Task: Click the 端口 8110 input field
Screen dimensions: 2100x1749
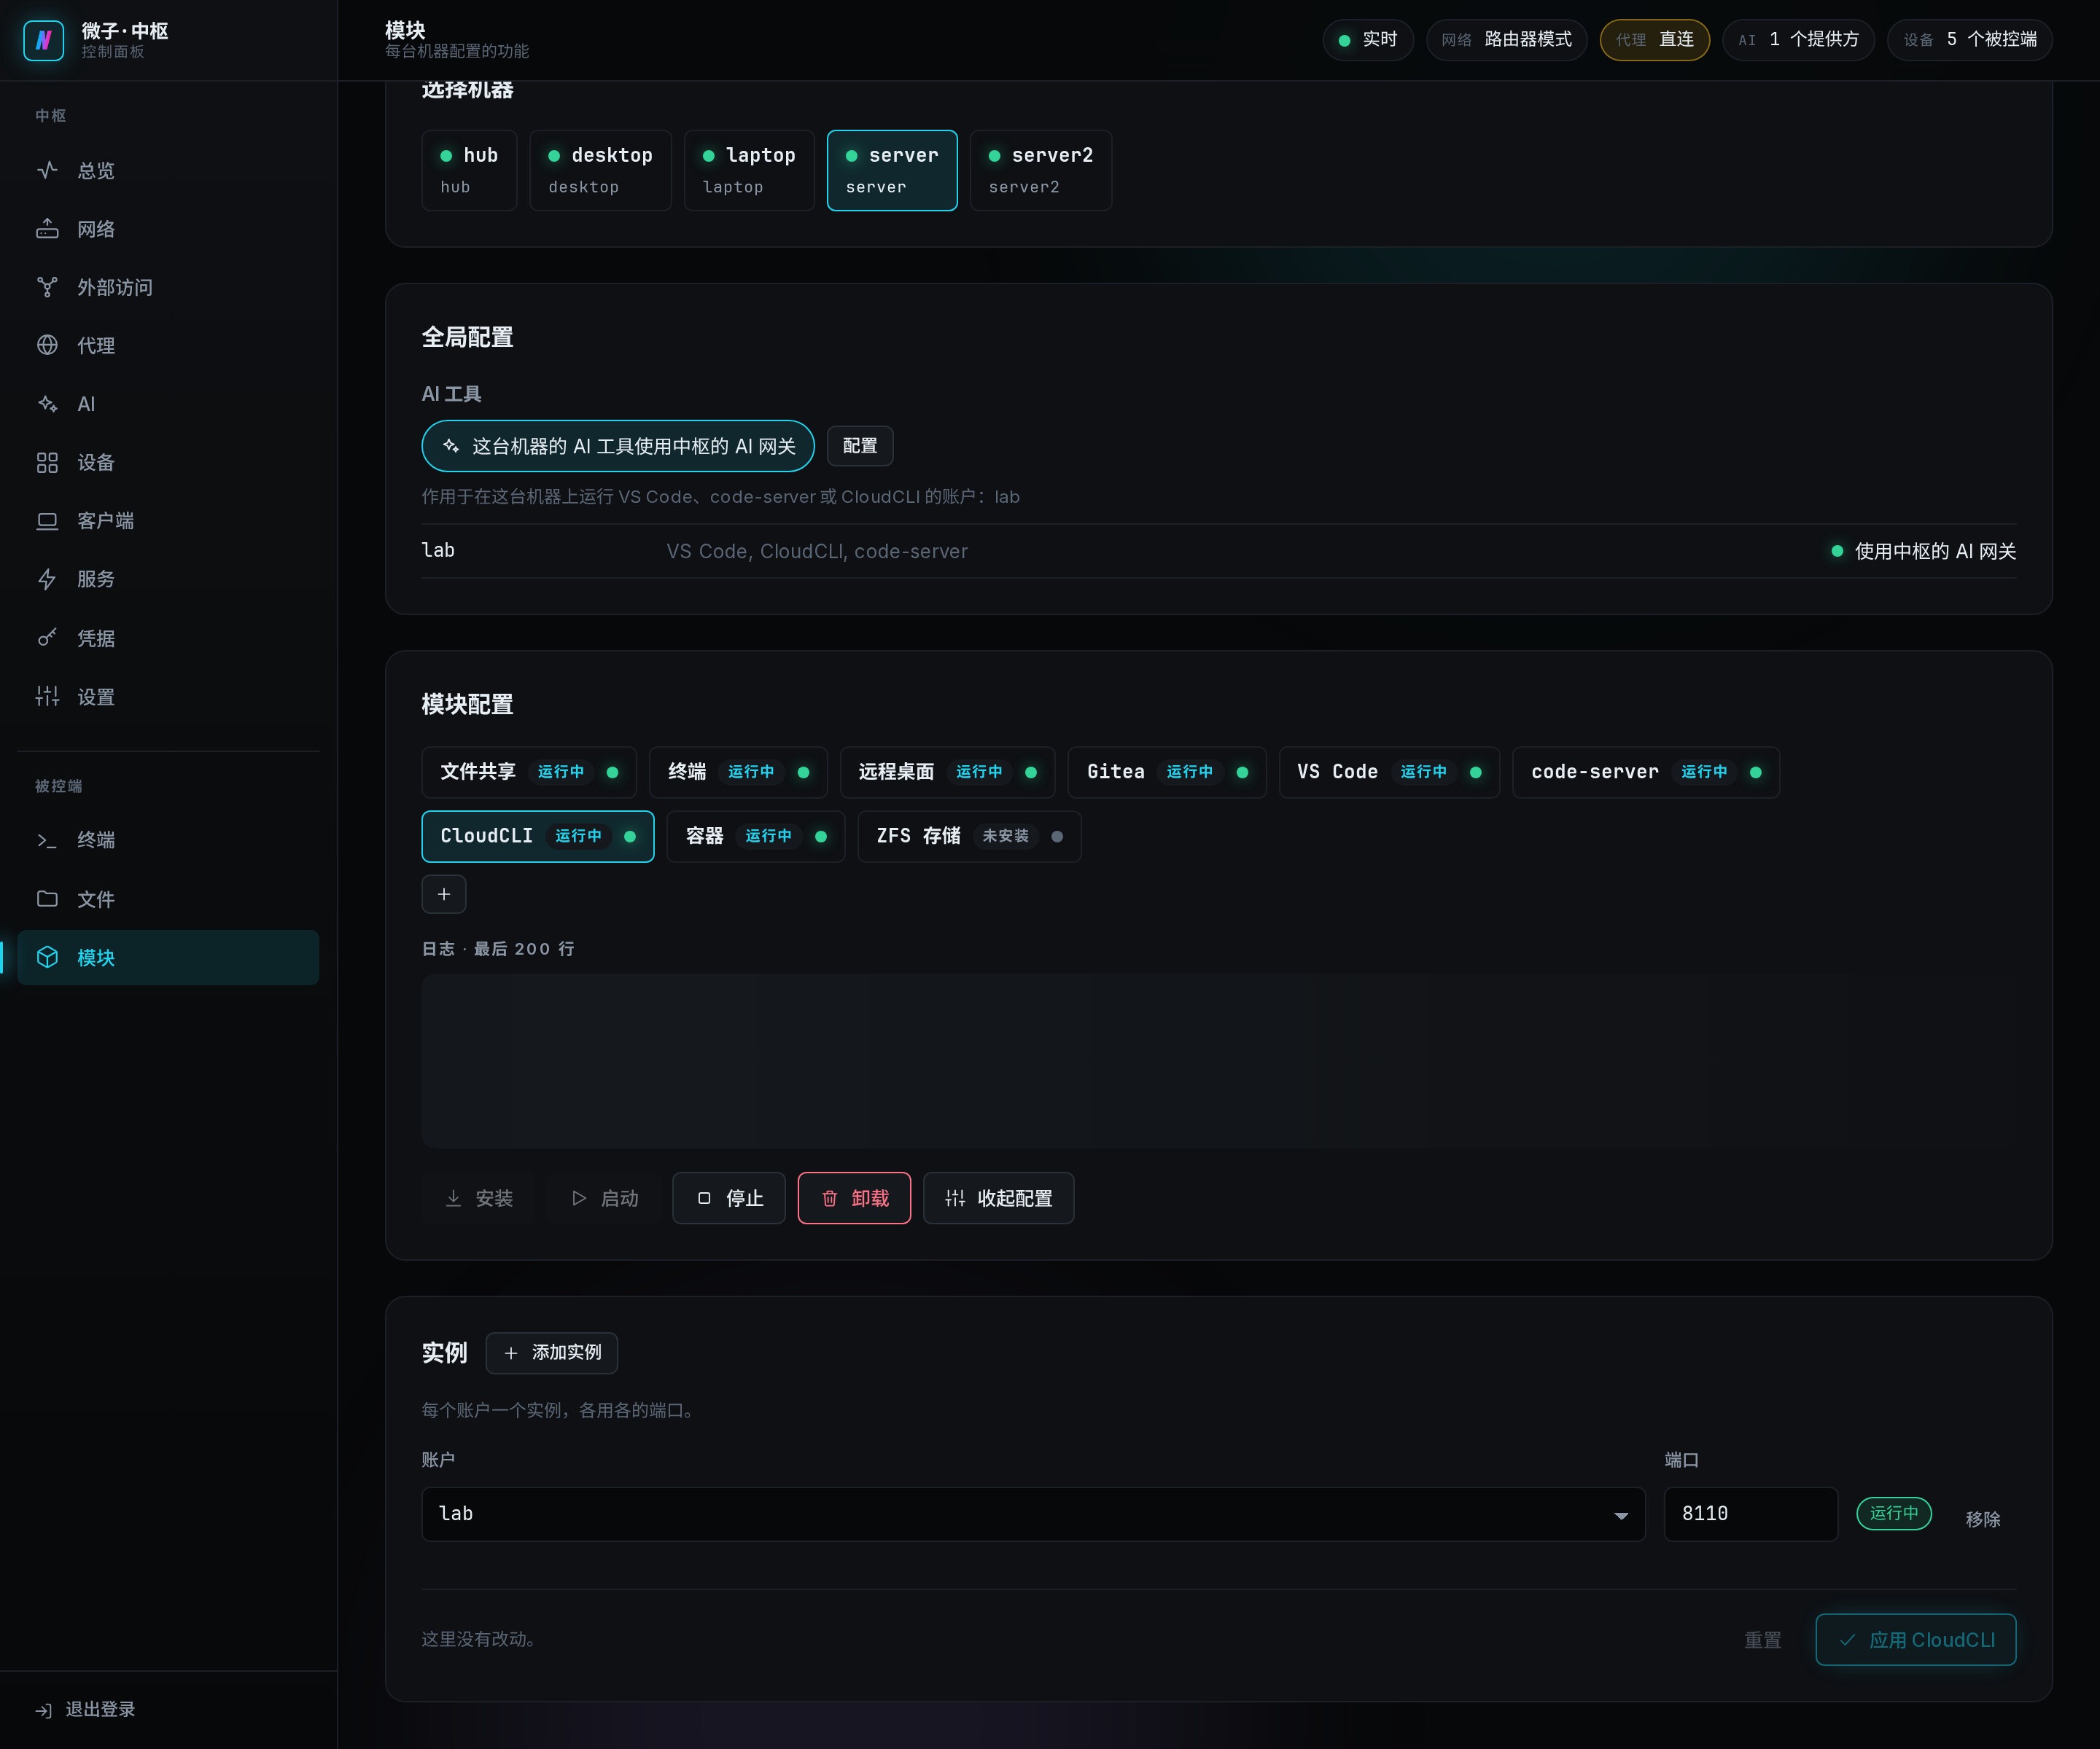Action: coord(1750,1513)
